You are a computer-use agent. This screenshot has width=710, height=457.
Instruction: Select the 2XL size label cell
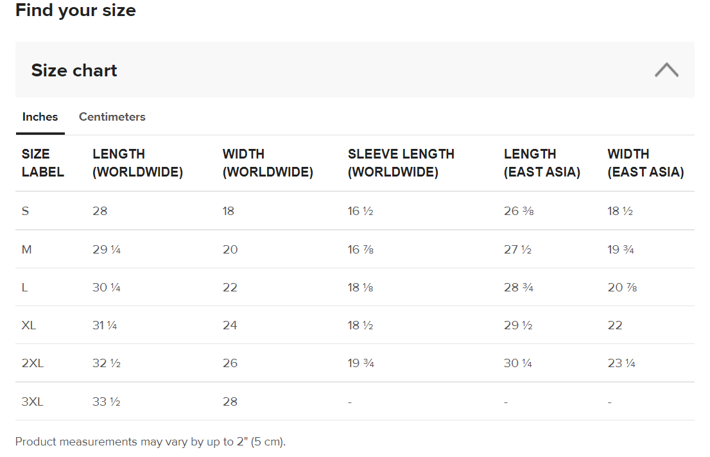(x=33, y=363)
